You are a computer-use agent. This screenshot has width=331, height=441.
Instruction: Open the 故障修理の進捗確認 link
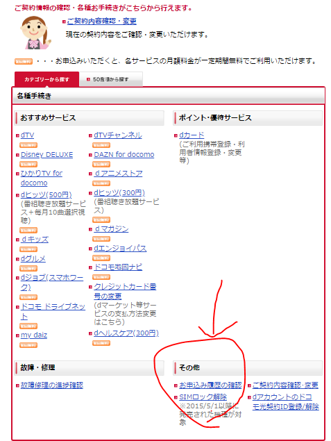(52, 385)
